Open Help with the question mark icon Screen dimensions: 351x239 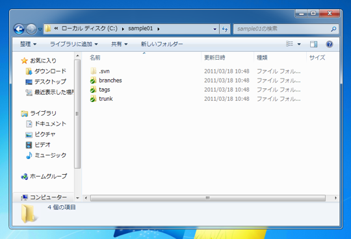(x=330, y=44)
